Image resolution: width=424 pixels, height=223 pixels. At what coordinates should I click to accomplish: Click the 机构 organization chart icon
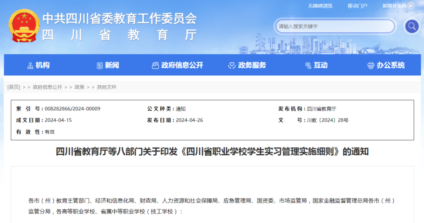(30, 66)
